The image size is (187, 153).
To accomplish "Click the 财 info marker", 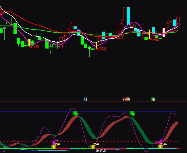I will 85,99.
